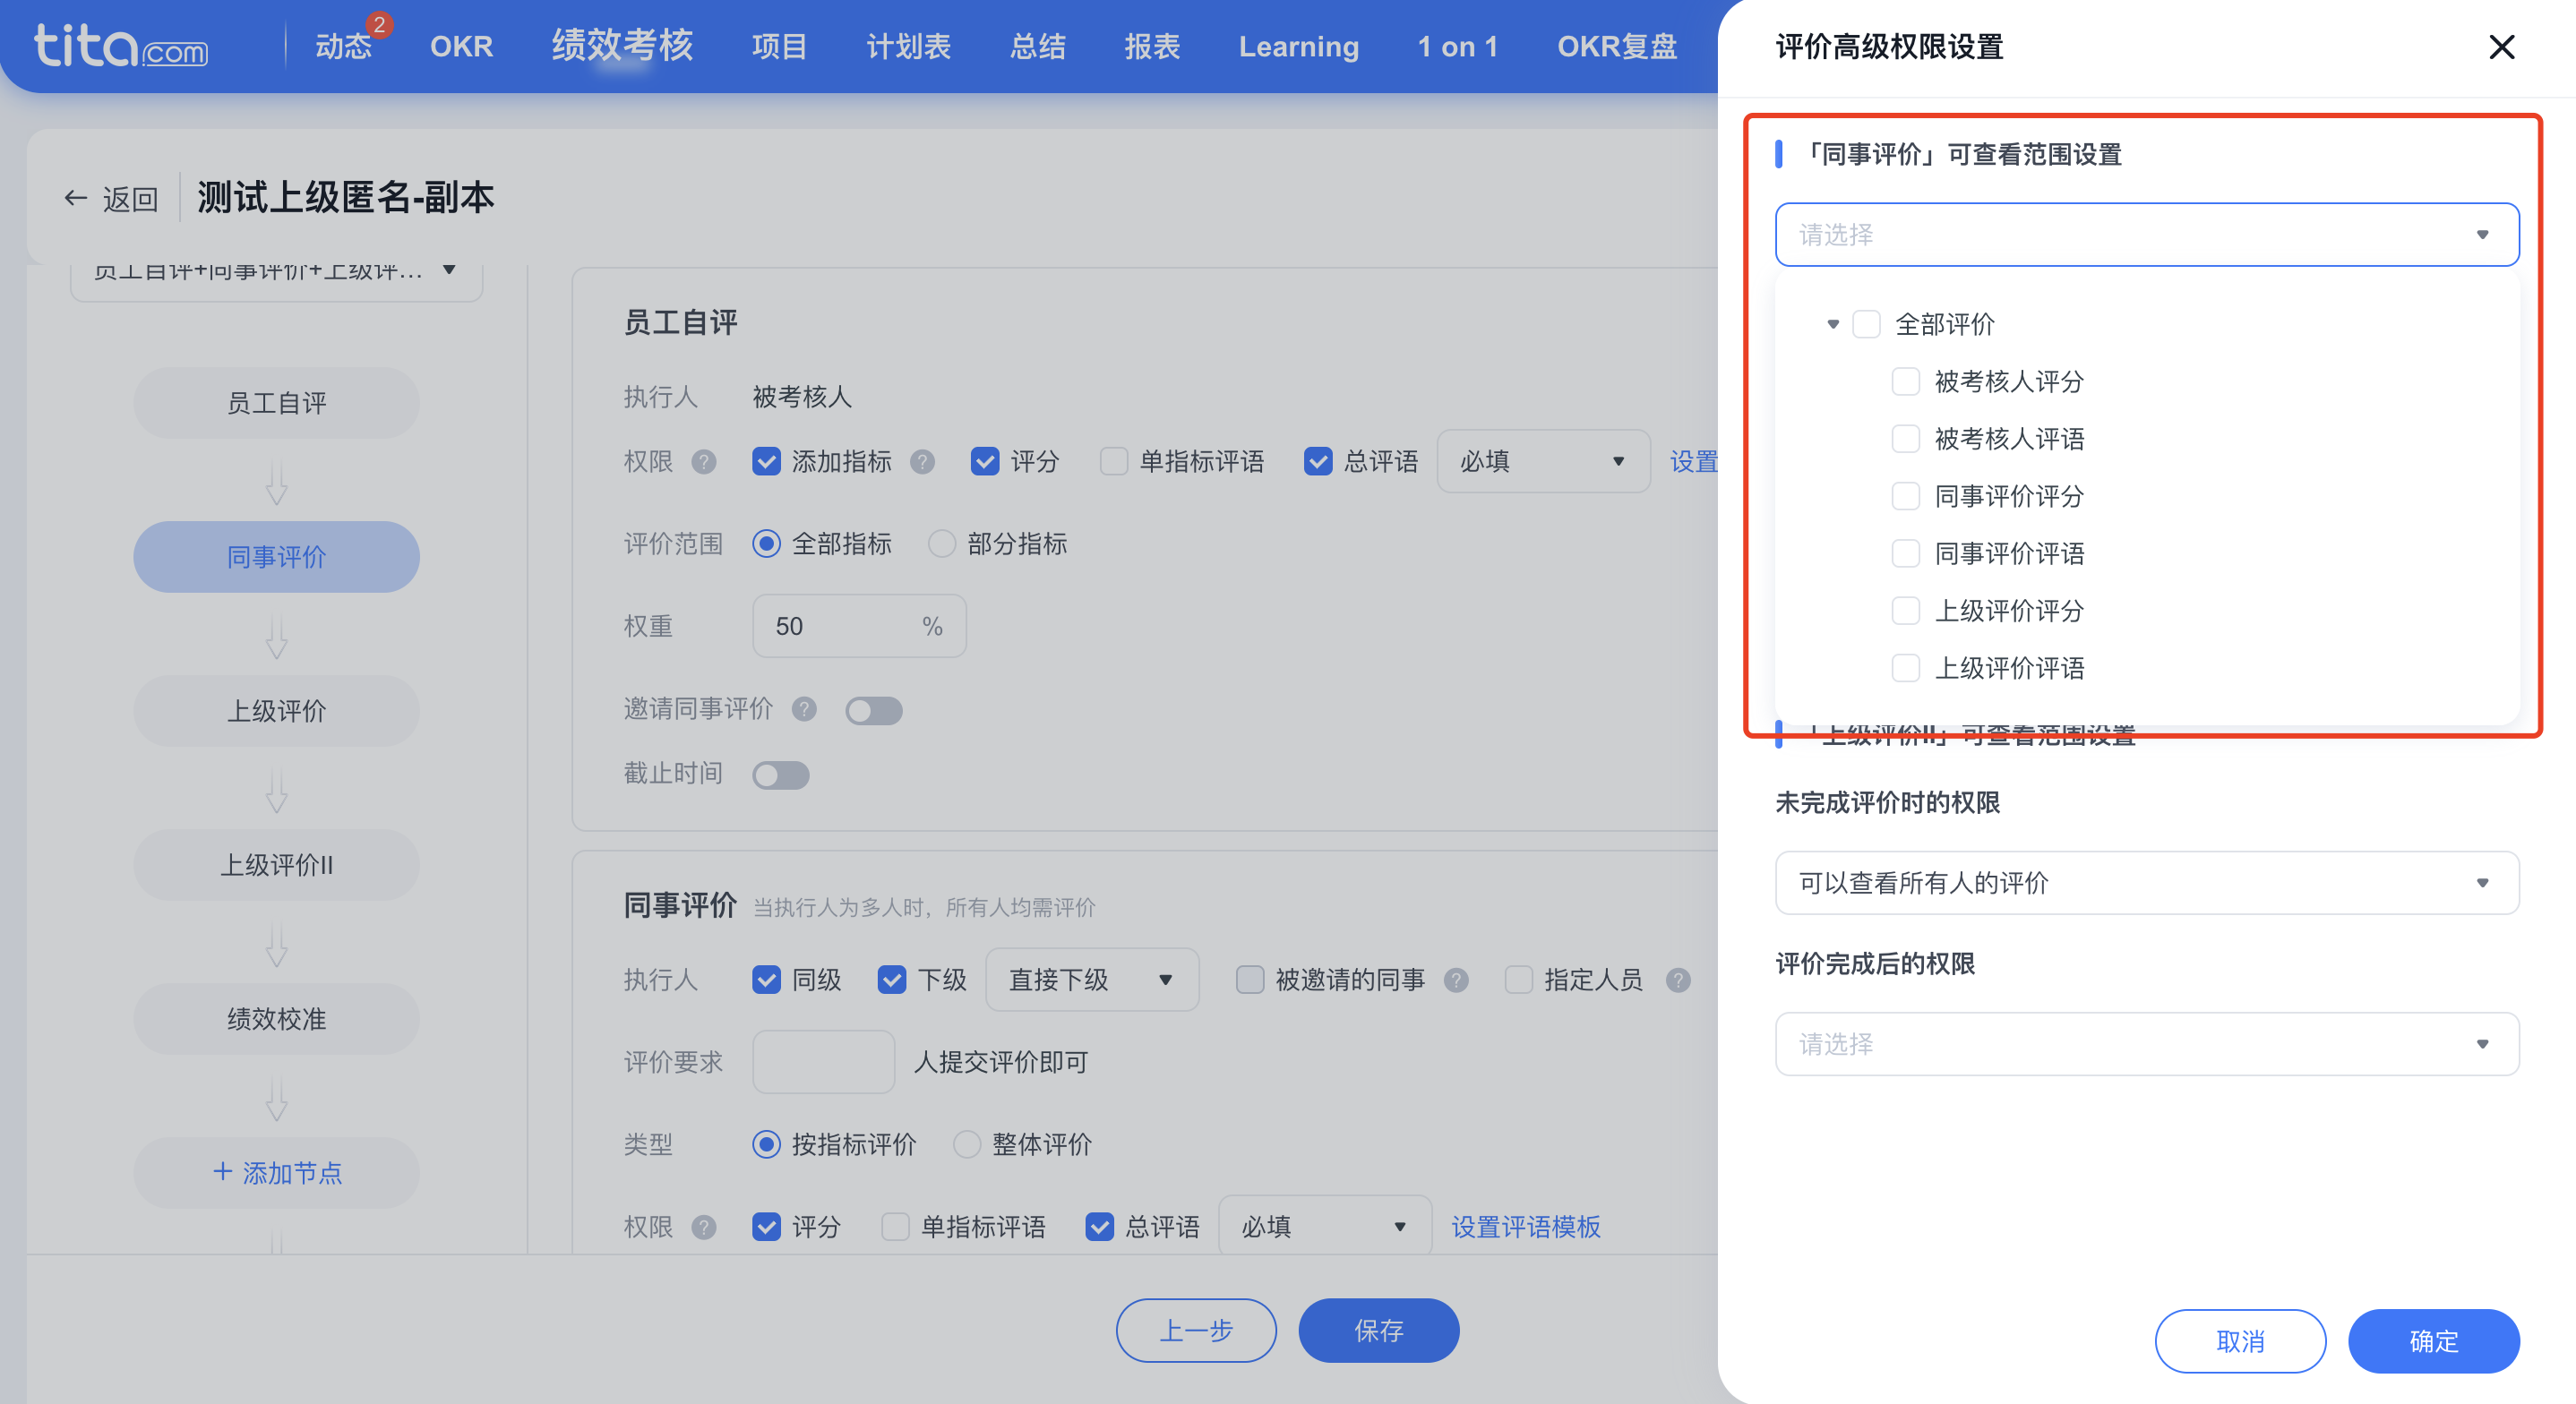Select the 部分指标 radio button
Image resolution: width=2576 pixels, height=1404 pixels.
click(x=941, y=544)
